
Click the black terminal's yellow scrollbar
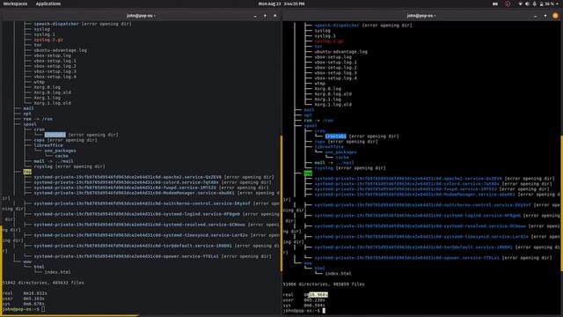point(561,203)
